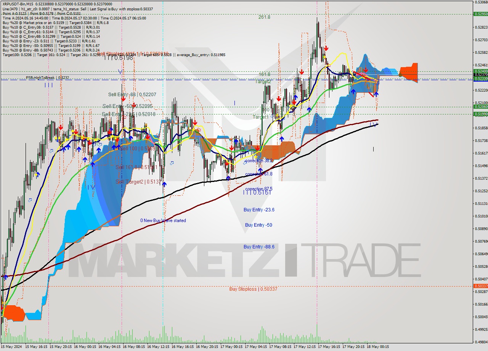Click the green 0.52060 price tag
The height and width of the screenshot is (351, 488).
click(480, 107)
